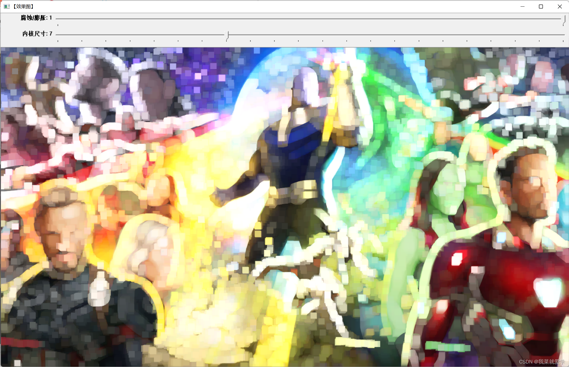
Task: Close the 【效果图】 window
Action: pos(560,6)
